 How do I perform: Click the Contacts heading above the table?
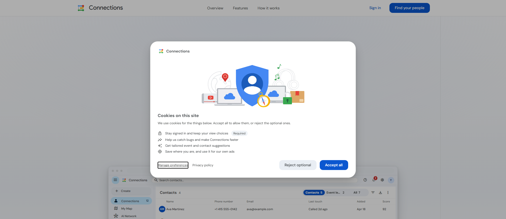point(168,192)
